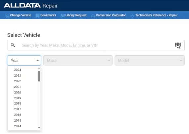Pick 2020 from the year options

[18, 92]
